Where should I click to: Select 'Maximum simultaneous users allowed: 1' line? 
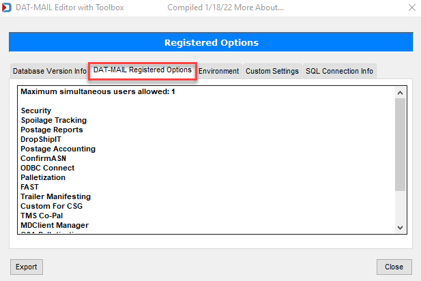click(98, 91)
